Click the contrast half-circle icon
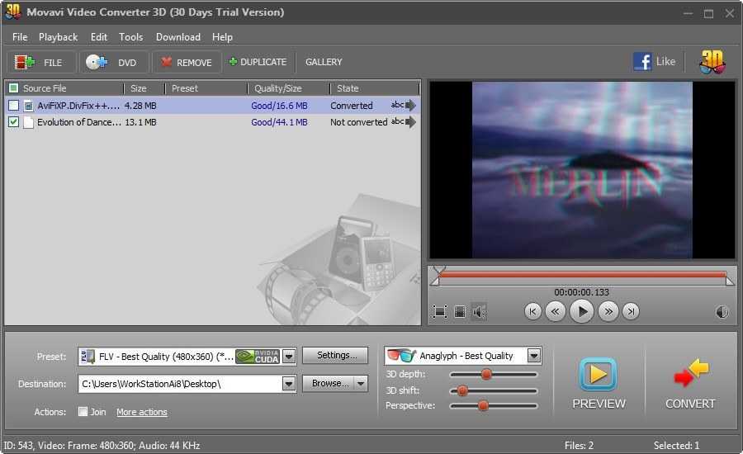 click(x=722, y=312)
